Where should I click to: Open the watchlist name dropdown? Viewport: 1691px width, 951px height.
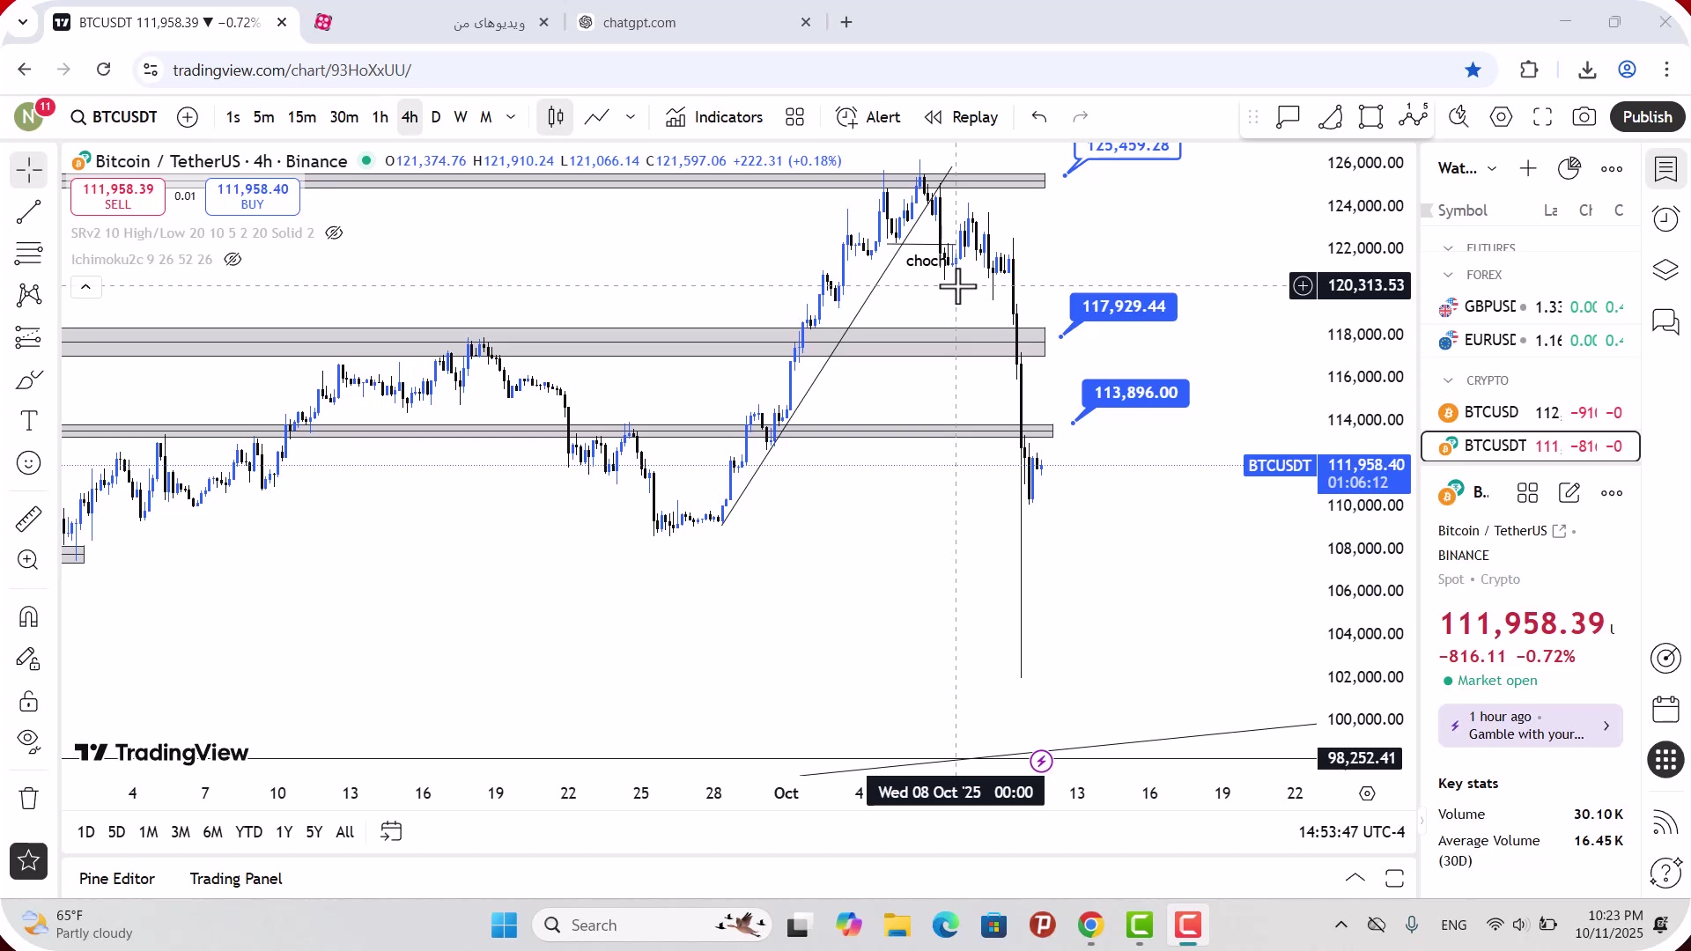(x=1467, y=168)
